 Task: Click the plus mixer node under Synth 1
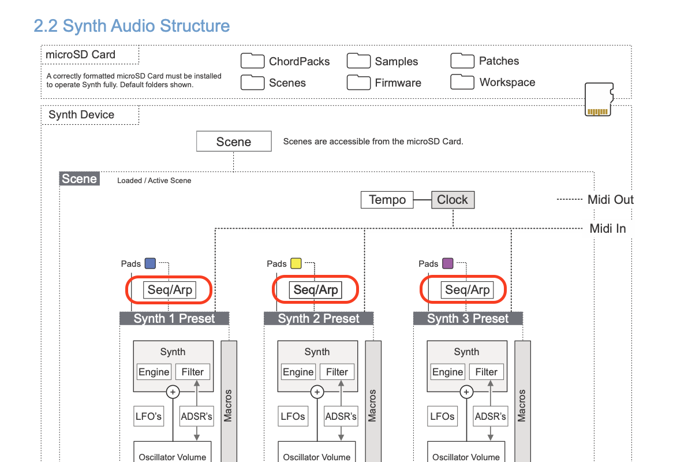pos(173,392)
